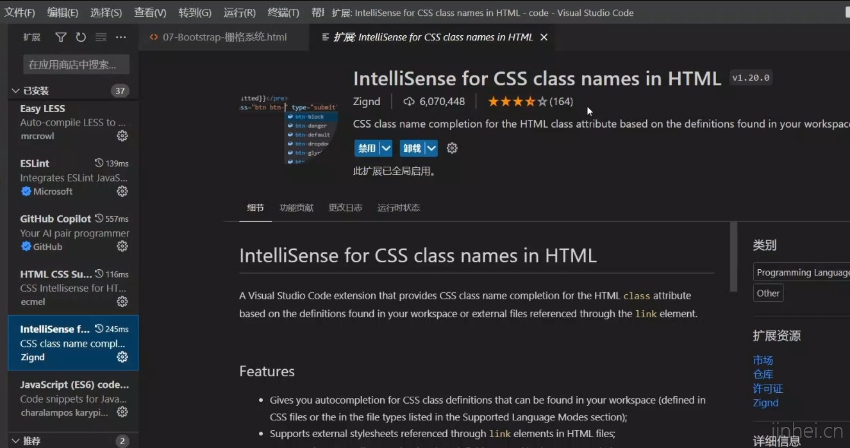Open the Terminal menu
The width and height of the screenshot is (850, 448).
pyautogui.click(x=283, y=12)
